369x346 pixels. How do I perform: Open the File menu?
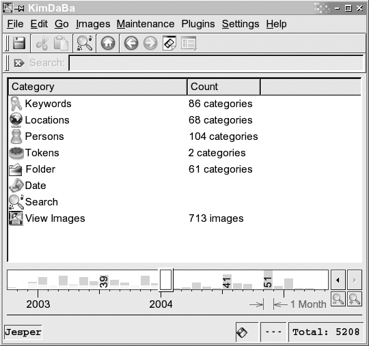point(15,24)
